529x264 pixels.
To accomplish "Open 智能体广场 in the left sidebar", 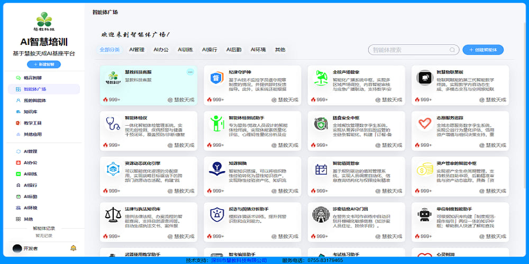I will (x=44, y=89).
